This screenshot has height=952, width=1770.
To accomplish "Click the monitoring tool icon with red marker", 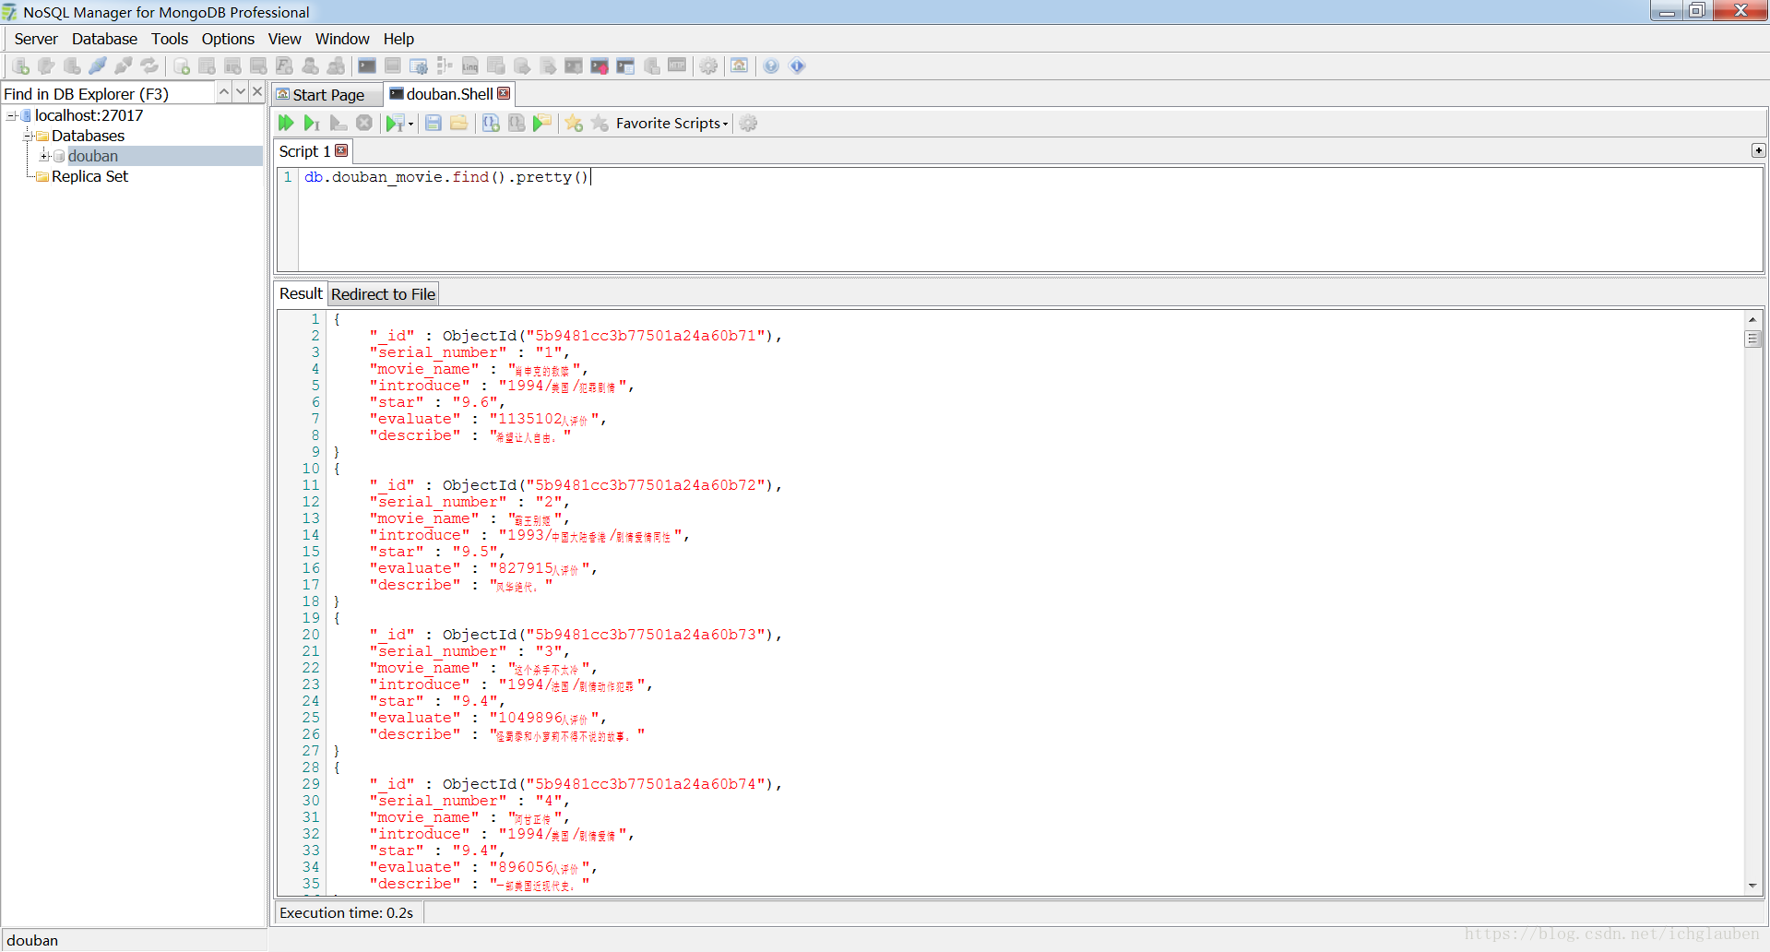I will click(x=600, y=65).
